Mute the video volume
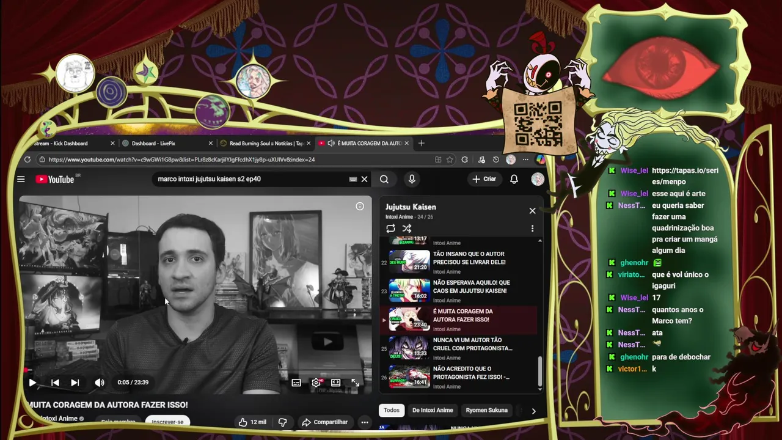Screen dimensions: 782x440 point(99,383)
